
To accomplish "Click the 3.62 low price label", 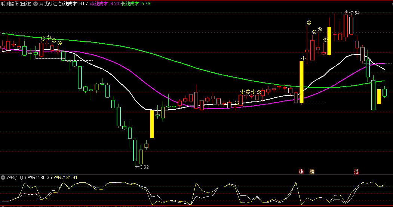I will 144,167.
